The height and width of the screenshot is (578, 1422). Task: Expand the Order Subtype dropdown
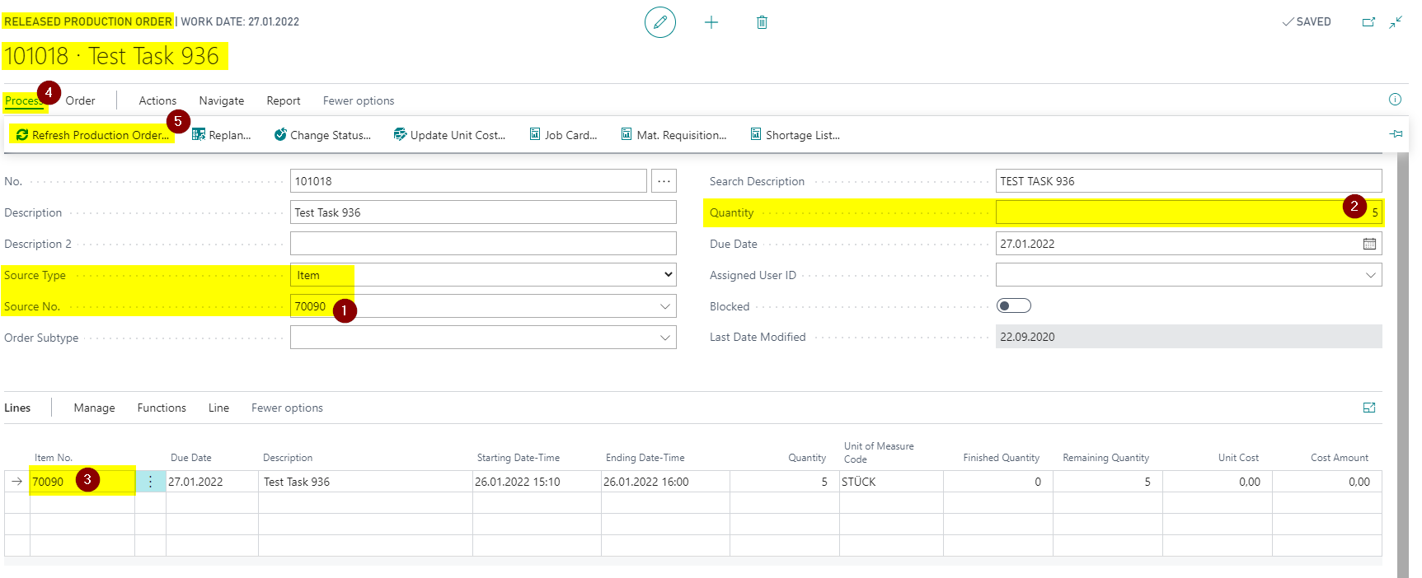tap(664, 338)
